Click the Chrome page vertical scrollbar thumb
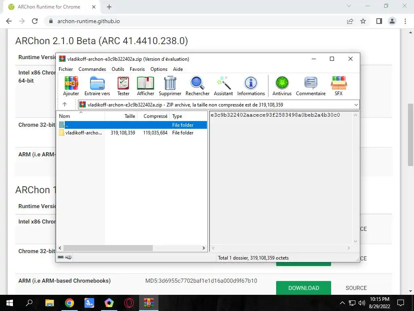The width and height of the screenshot is (414, 311). coord(410,135)
